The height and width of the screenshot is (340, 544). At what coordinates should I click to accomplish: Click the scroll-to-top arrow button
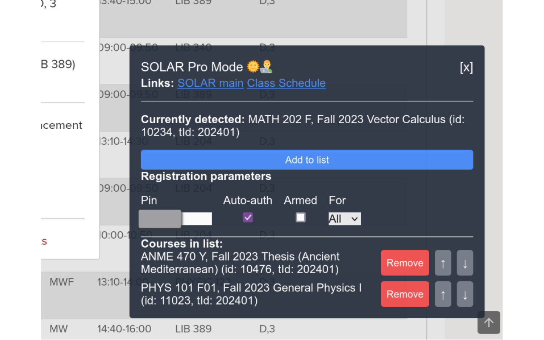(x=489, y=323)
